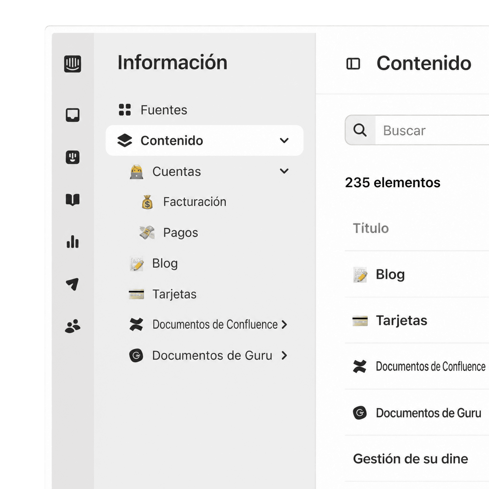
Task: Open Documentos de Guru content row
Action: pos(417,413)
